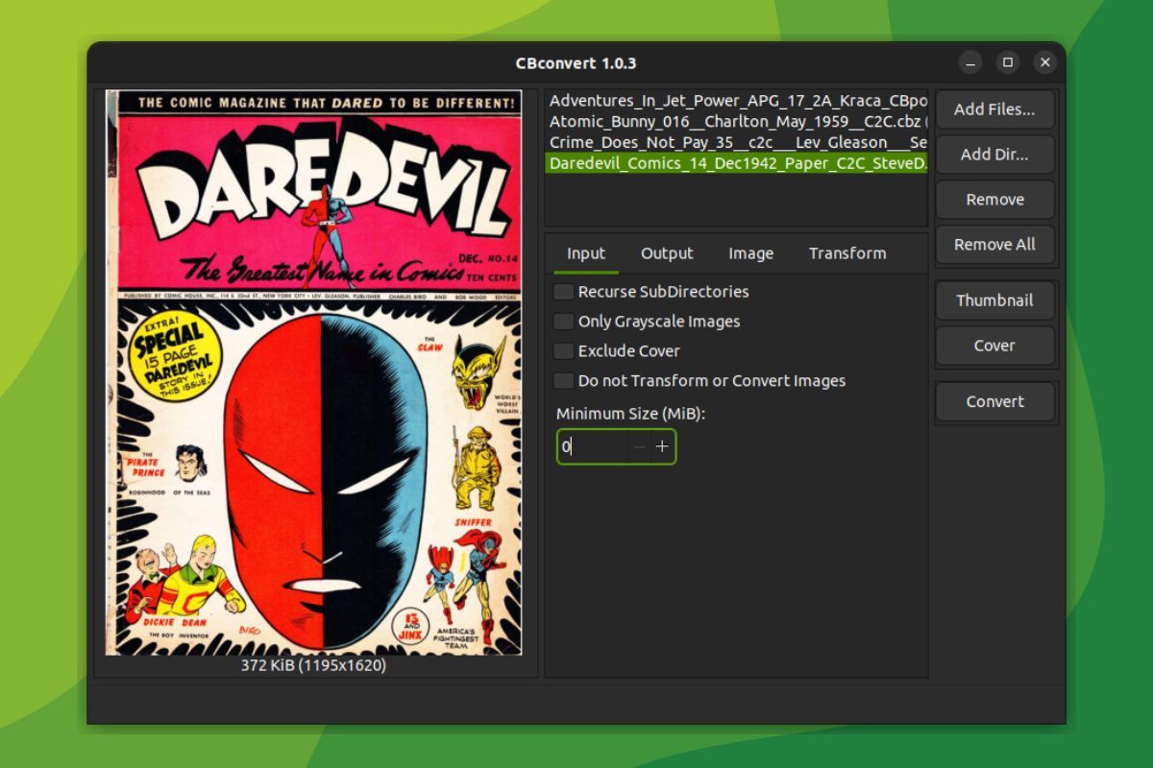Click Remove All to clear the list
The width and height of the screenshot is (1153, 768).
click(x=994, y=245)
